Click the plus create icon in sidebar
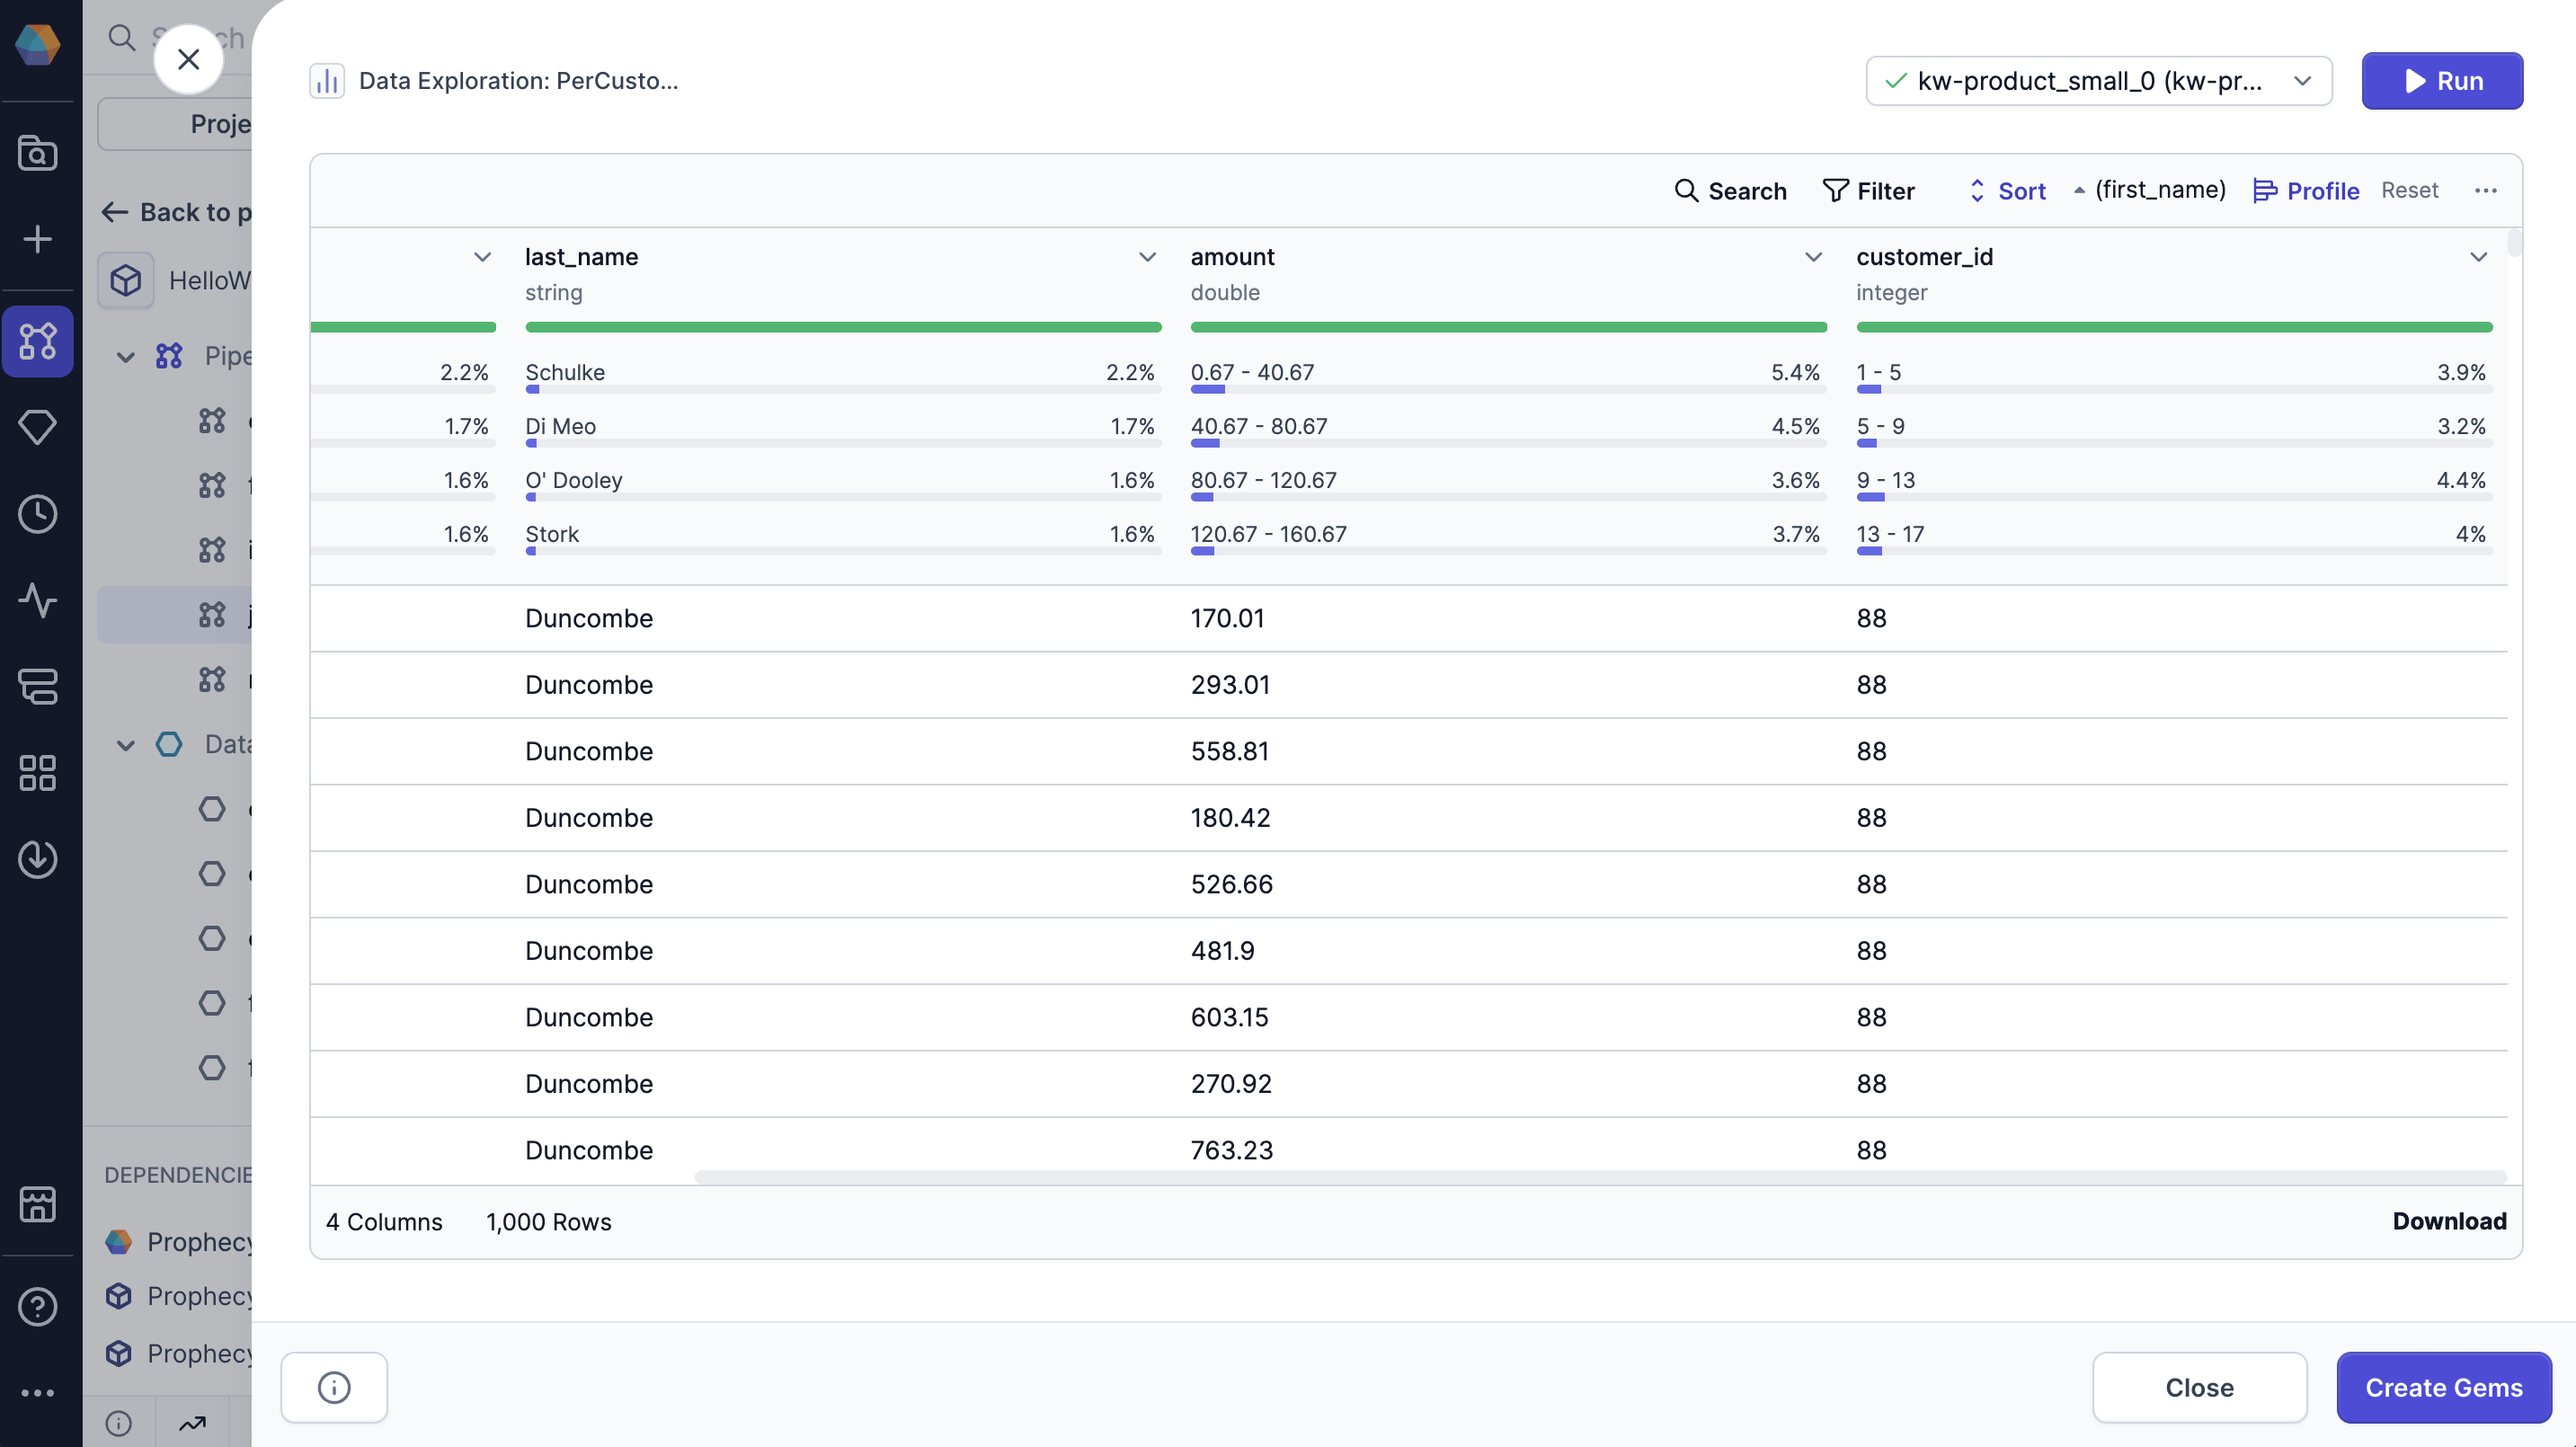This screenshot has width=2576, height=1447. tap(38, 239)
